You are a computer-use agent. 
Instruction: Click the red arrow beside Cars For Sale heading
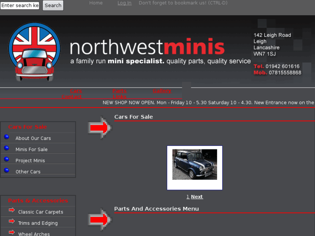100,128
